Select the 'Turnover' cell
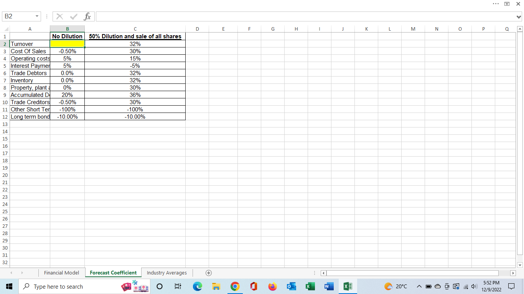This screenshot has width=524, height=294. [x=30, y=44]
